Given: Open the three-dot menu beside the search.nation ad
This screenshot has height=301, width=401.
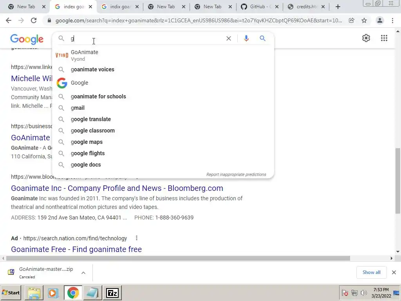Looking at the screenshot, I should (137, 238).
